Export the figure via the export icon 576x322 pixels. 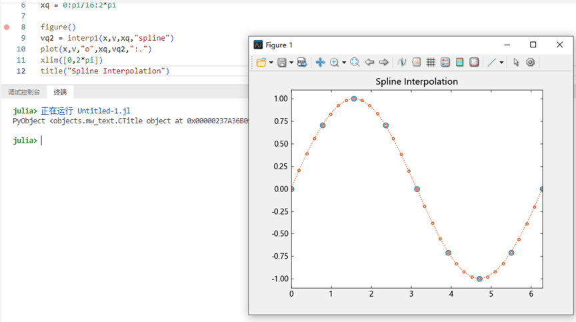coord(302,63)
